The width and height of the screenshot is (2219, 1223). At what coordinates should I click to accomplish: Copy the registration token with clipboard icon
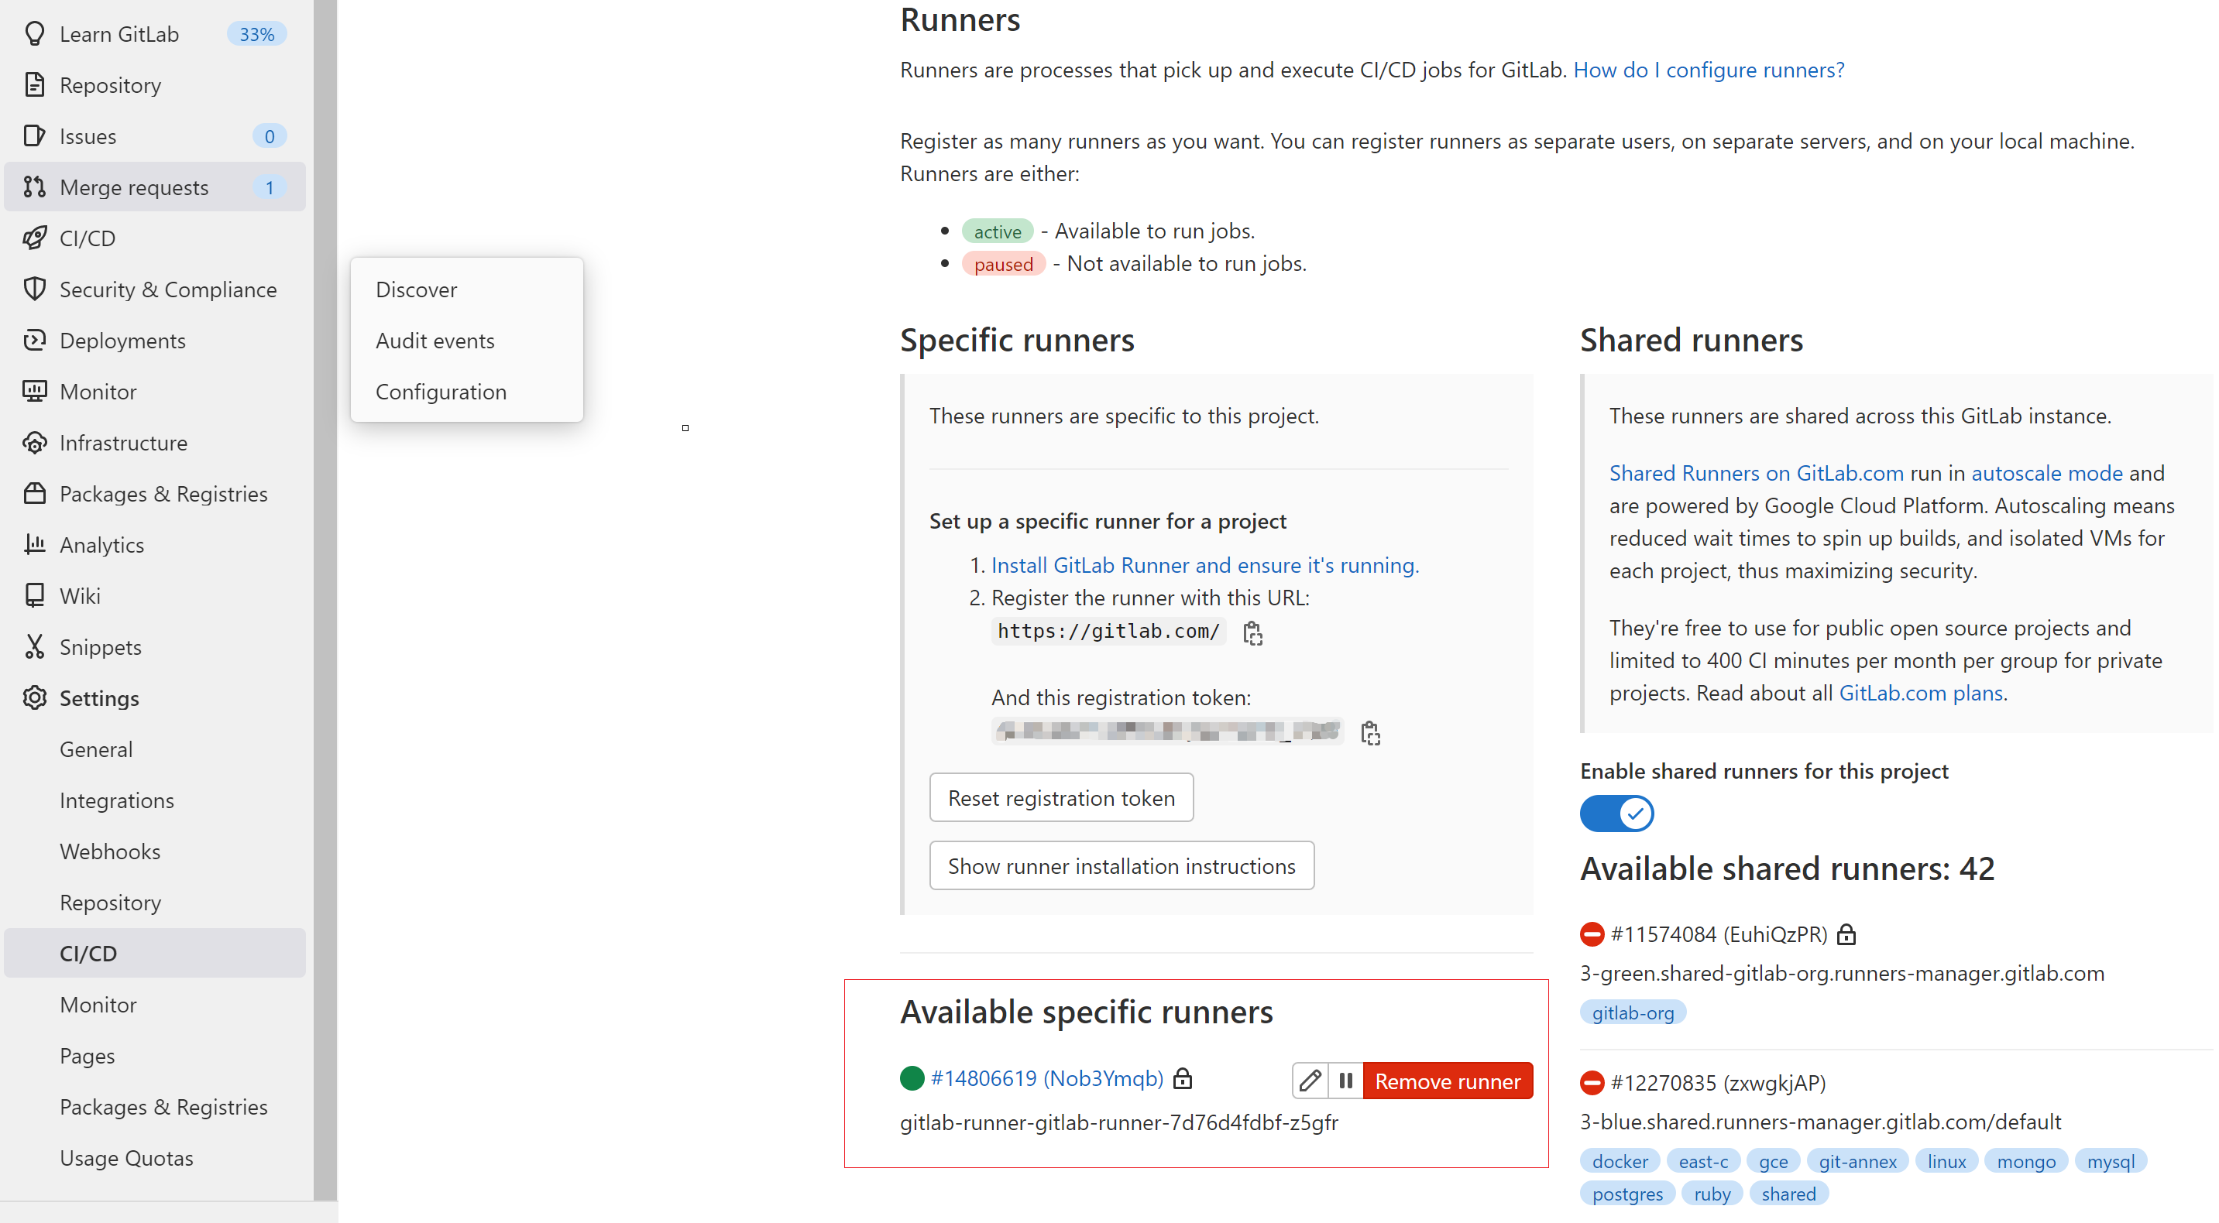pyautogui.click(x=1369, y=732)
